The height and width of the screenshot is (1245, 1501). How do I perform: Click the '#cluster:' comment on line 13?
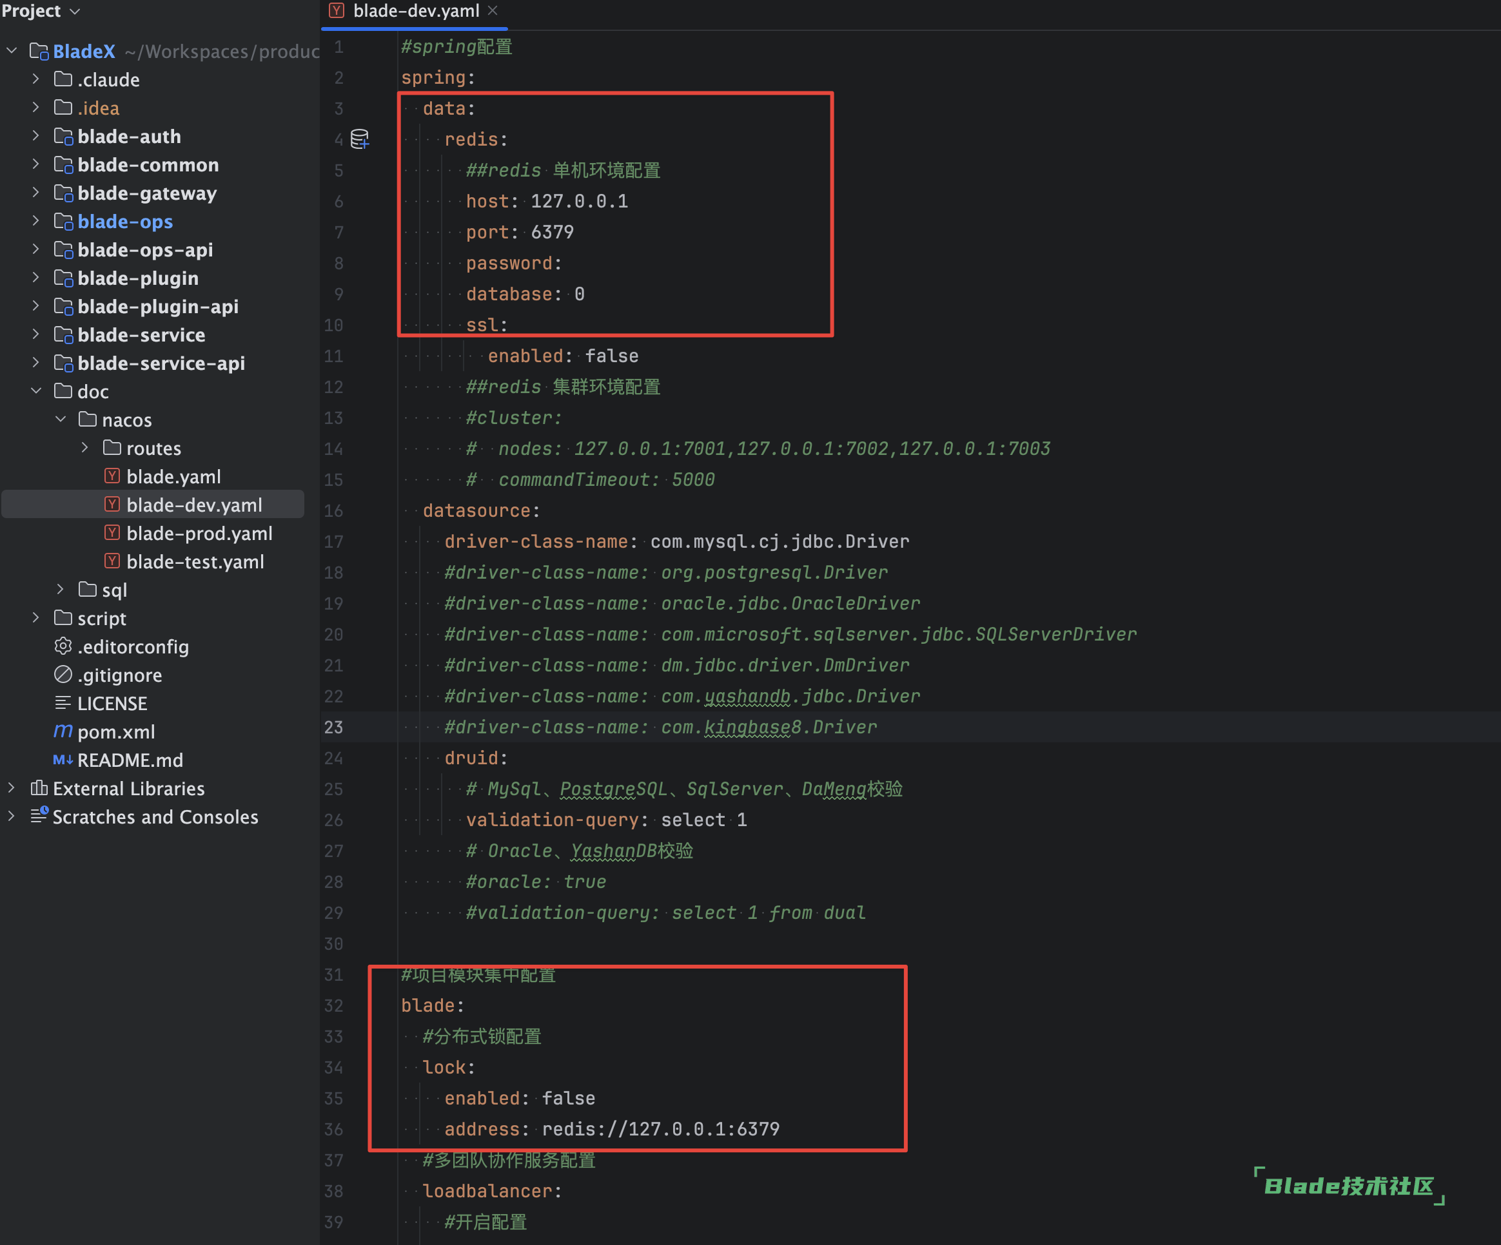point(514,418)
